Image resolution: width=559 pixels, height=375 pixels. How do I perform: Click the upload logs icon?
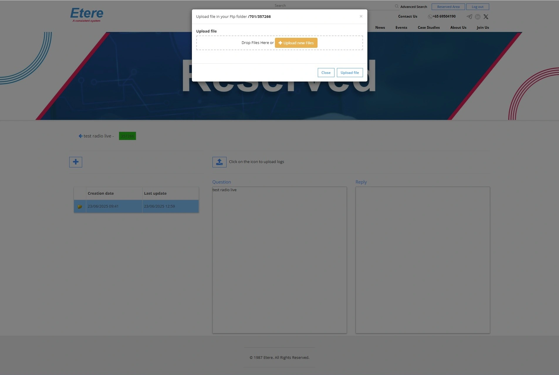coord(219,162)
